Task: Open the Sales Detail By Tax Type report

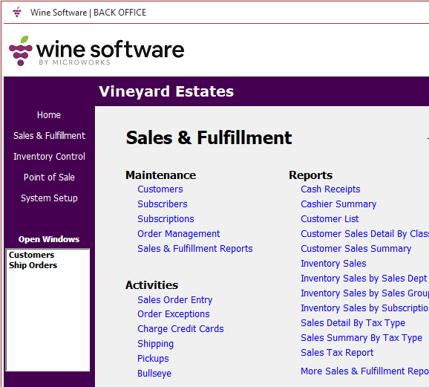Action: tap(353, 323)
